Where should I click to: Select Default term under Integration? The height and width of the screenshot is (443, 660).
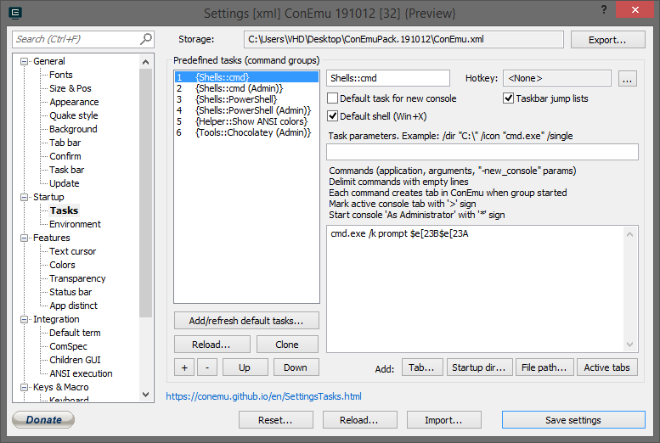pos(75,334)
